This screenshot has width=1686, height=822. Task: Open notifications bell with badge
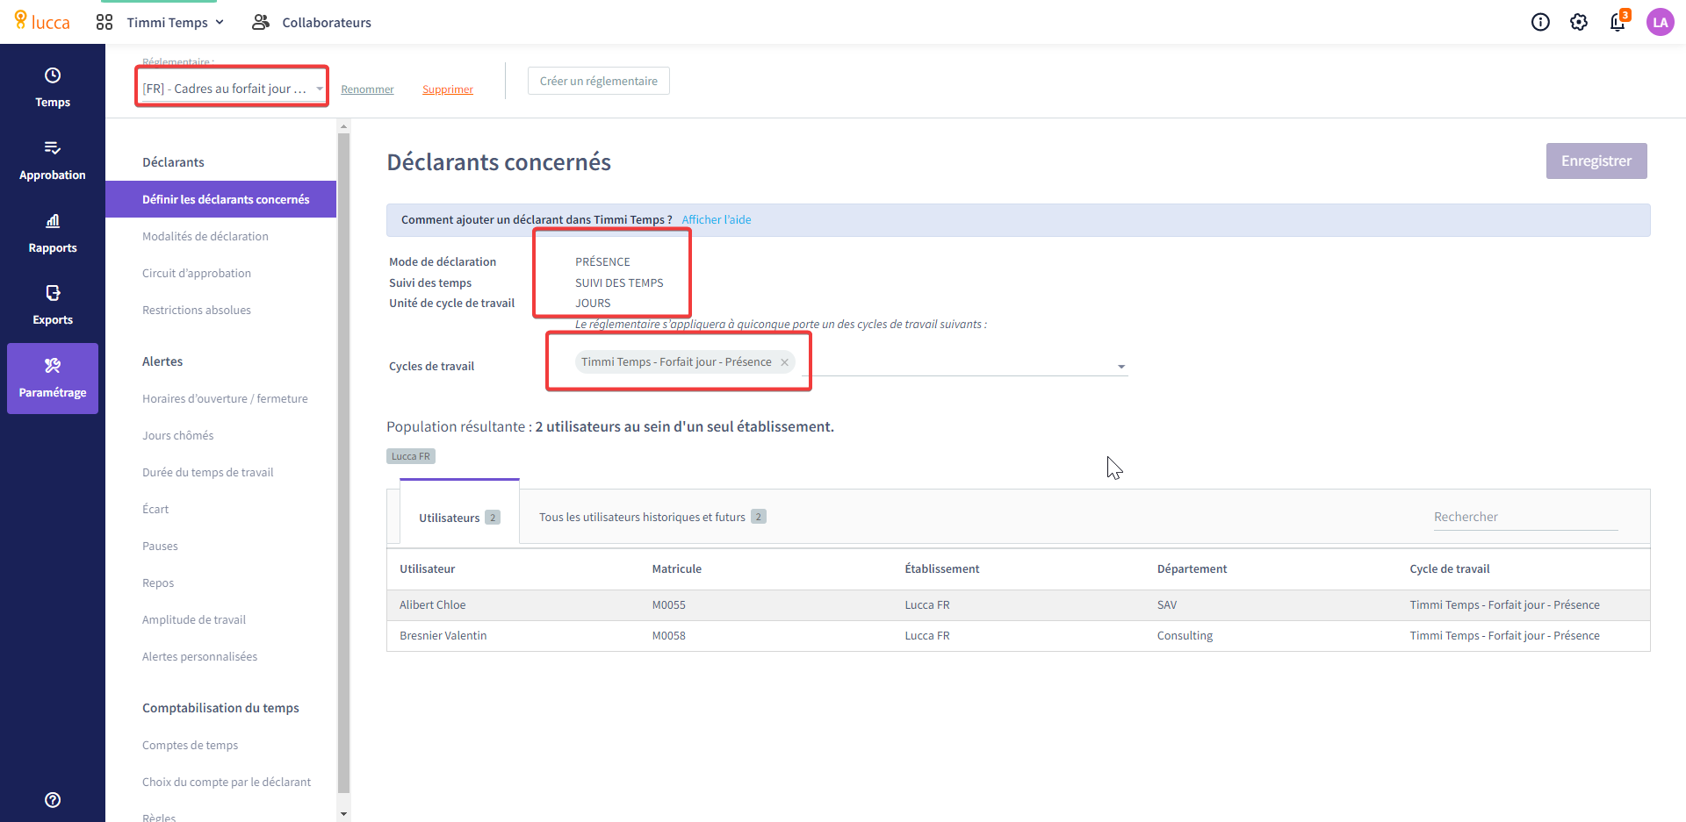tap(1618, 20)
